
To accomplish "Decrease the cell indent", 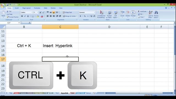I will (57, 16).
